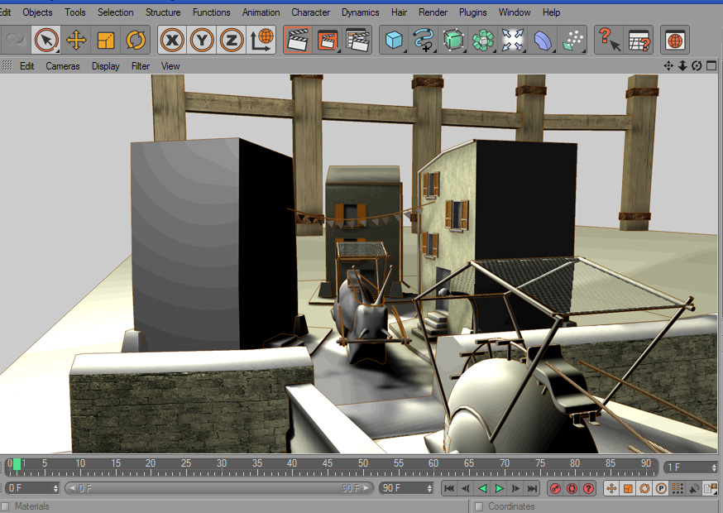Click the record keyframe button
This screenshot has height=513, width=723.
click(556, 488)
